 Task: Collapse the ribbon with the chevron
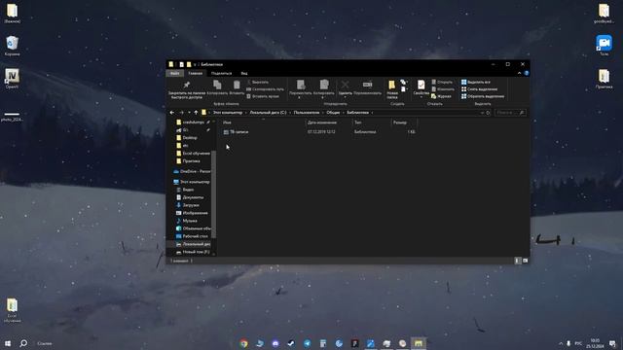point(519,74)
